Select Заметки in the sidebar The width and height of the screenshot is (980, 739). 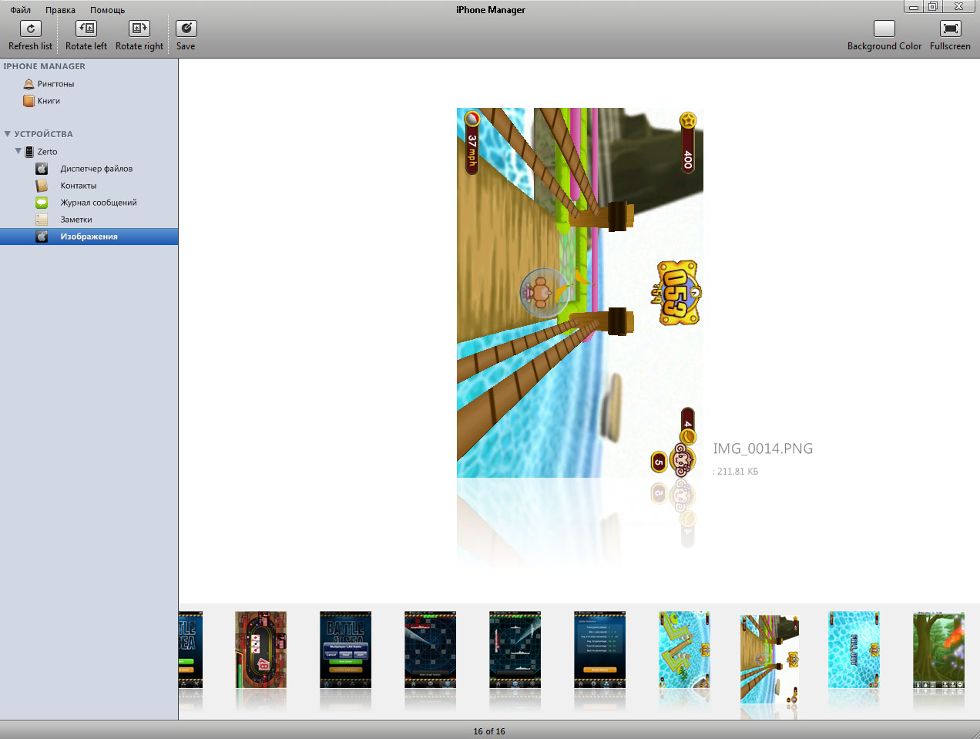tap(76, 220)
